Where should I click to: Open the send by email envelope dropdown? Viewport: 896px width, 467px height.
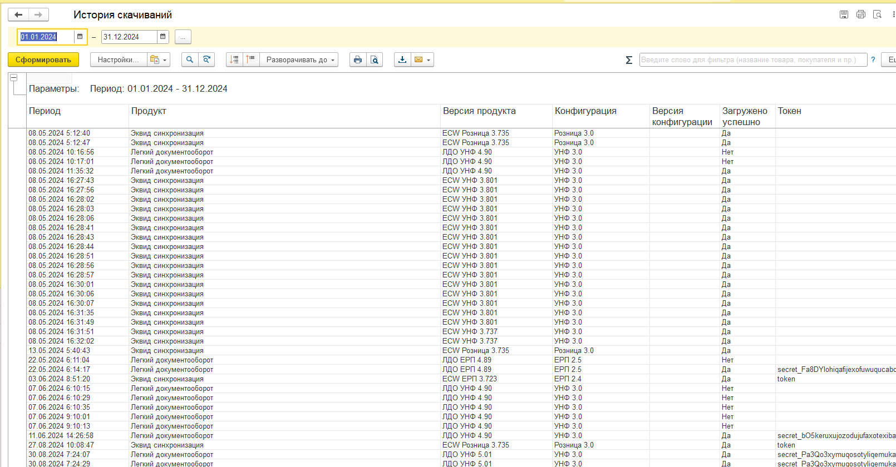[422, 59]
